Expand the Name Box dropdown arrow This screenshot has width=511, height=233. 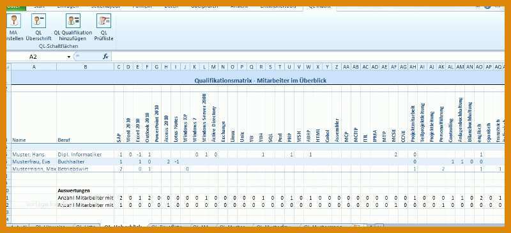(69, 57)
